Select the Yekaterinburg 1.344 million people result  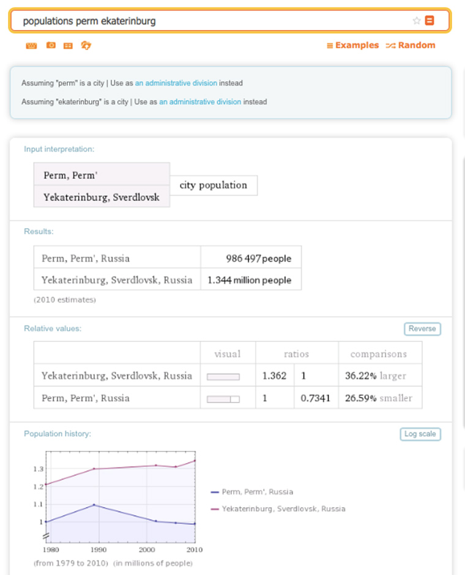pos(250,280)
